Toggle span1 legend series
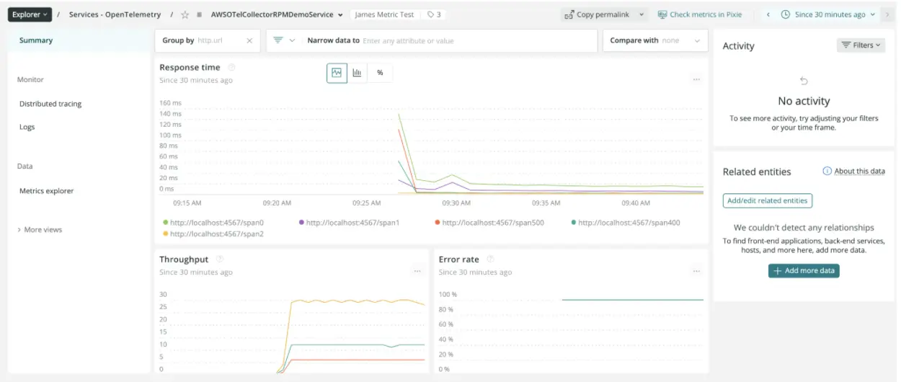Image resolution: width=901 pixels, height=382 pixels. tap(349, 223)
